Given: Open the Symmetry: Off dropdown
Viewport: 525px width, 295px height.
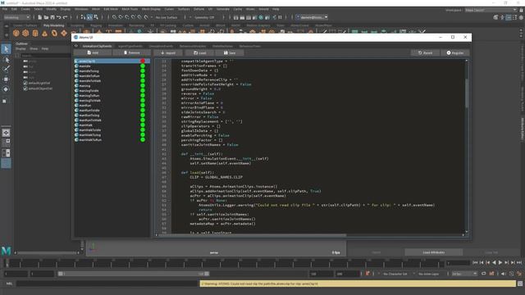Looking at the screenshot, I should point(204,17).
